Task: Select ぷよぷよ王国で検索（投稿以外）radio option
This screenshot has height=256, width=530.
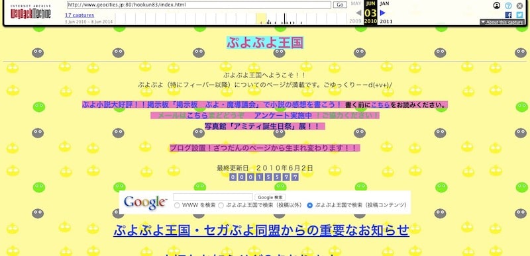Action: pyautogui.click(x=221, y=205)
